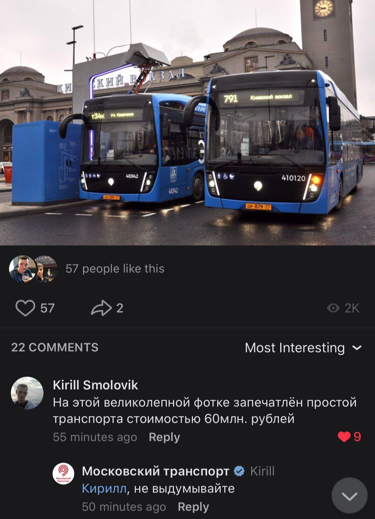Tap the blue verified badge
This screenshot has width=375, height=519.
point(239,471)
